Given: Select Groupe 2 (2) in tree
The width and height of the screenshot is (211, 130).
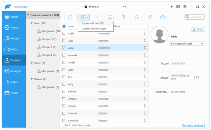Looking at the screenshot, I should (x=47, y=47).
